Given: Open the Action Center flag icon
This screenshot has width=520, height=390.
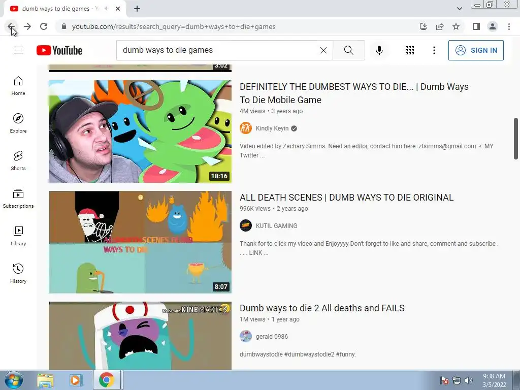Looking at the screenshot, I should [444, 380].
